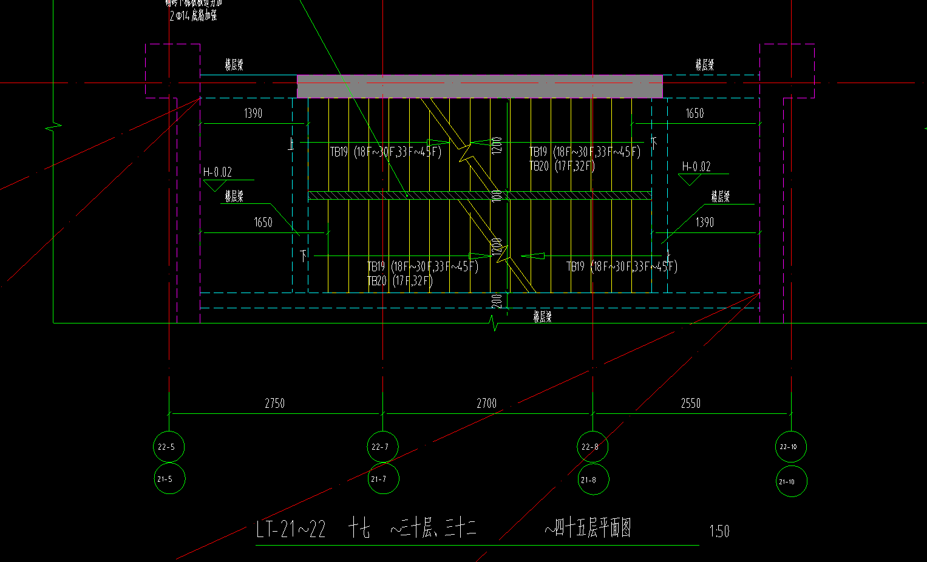Select the top-left 楼层梁 label
Image resolution: width=927 pixels, height=562 pixels.
[x=234, y=65]
